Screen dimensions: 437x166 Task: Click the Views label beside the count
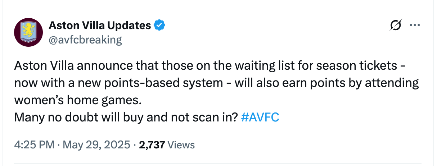tap(181, 145)
